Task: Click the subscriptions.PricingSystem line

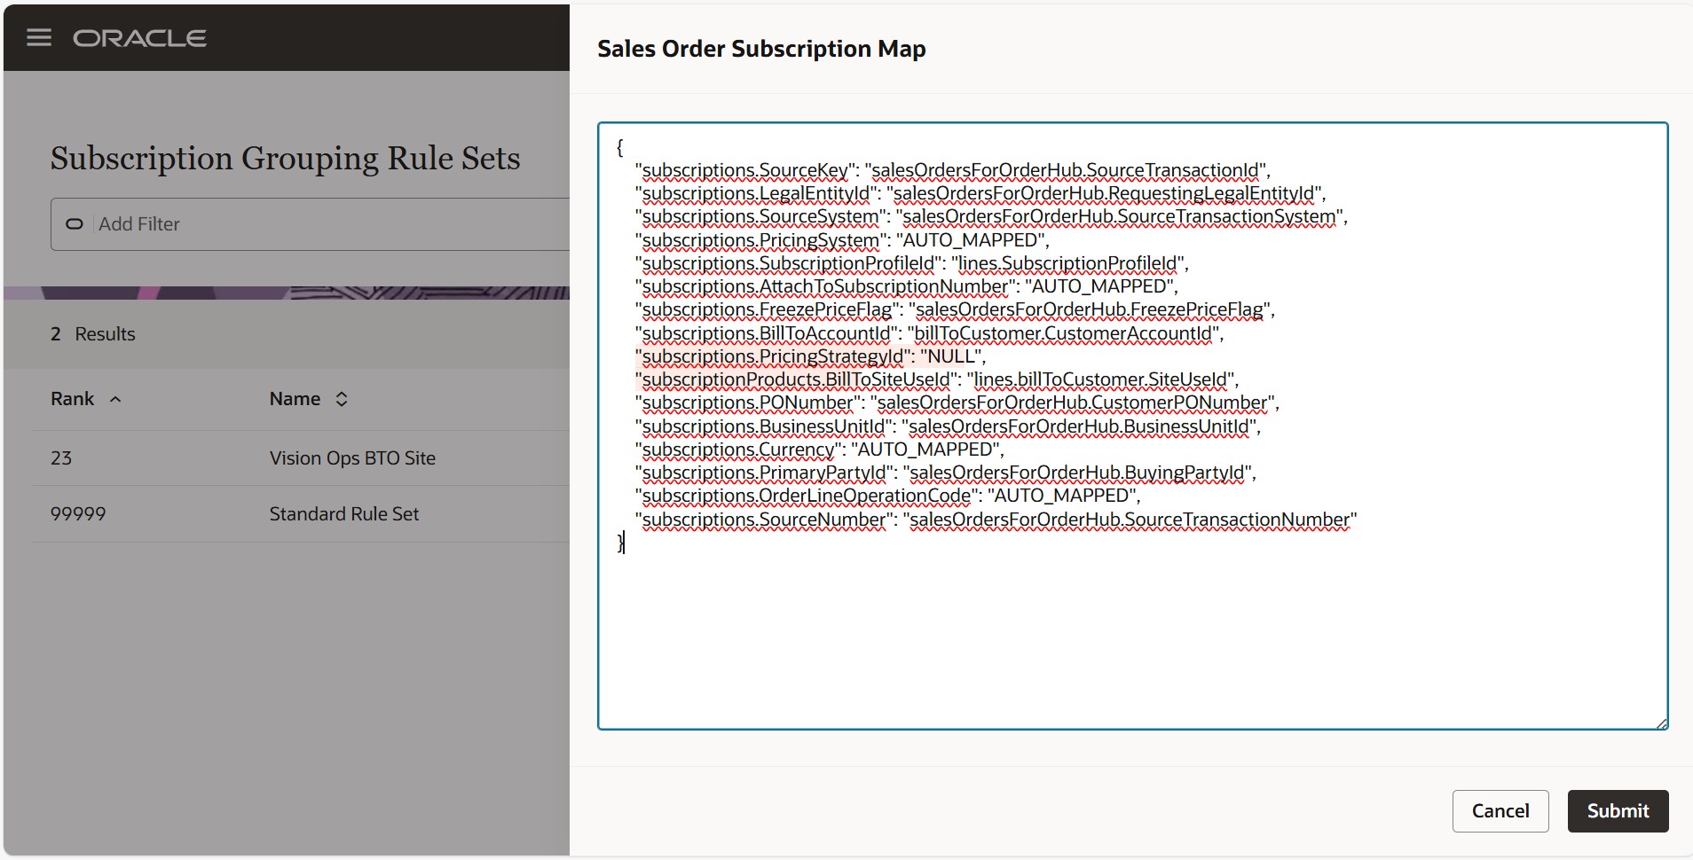Action: pos(842,240)
